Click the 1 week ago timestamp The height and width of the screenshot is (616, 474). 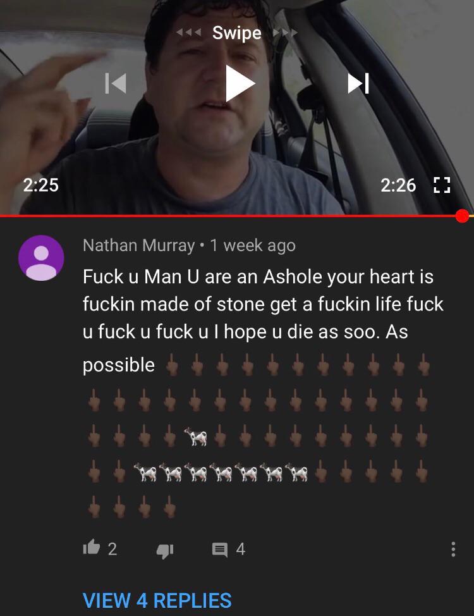(x=253, y=245)
